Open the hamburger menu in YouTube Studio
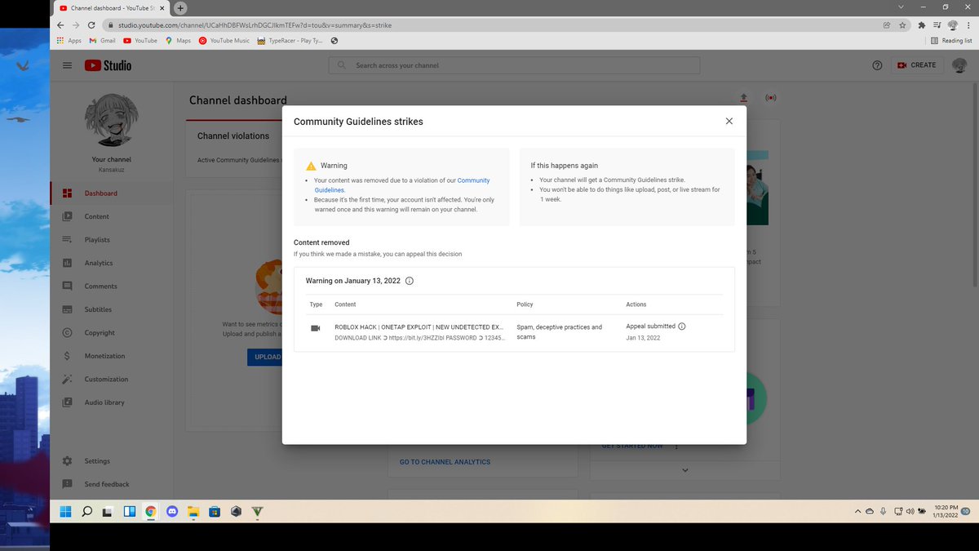The image size is (979, 551). [67, 65]
